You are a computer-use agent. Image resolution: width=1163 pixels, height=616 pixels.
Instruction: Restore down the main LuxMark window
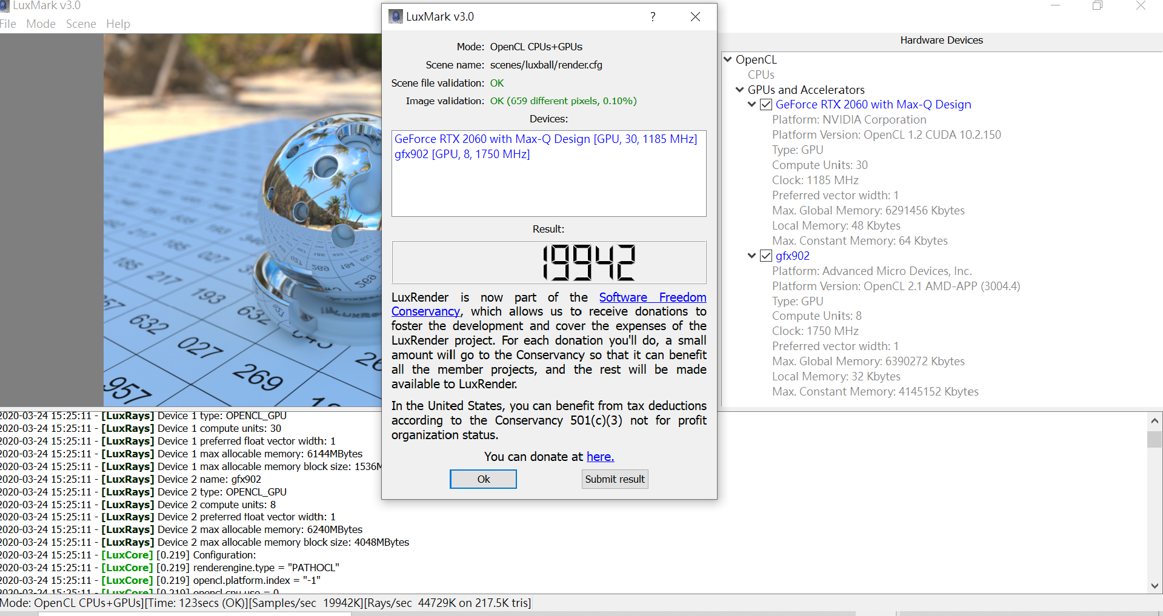pyautogui.click(x=1098, y=5)
